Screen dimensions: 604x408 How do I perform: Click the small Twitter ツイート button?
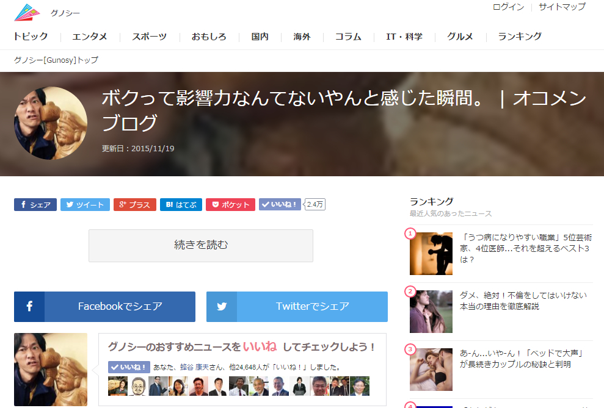point(85,204)
